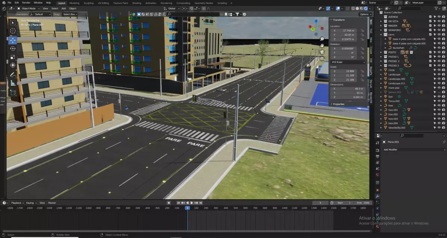Collapse the carro collection in Outliner
The image size is (447, 238).
click(381, 35)
